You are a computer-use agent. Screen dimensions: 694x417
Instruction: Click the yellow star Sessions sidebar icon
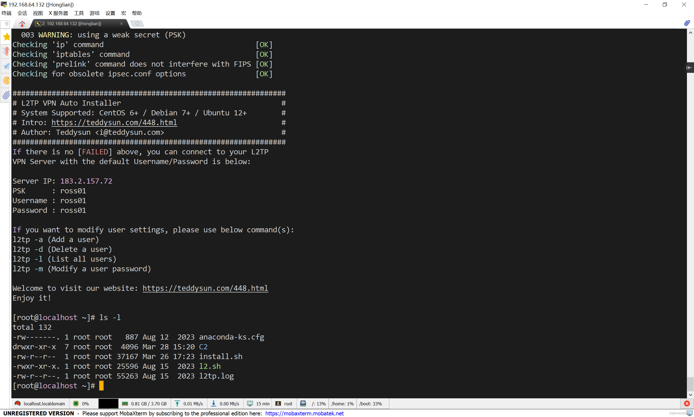tap(6, 37)
